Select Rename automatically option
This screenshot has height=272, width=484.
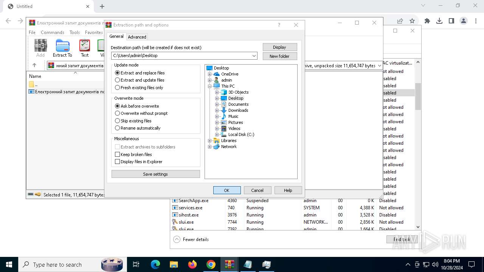click(138, 128)
